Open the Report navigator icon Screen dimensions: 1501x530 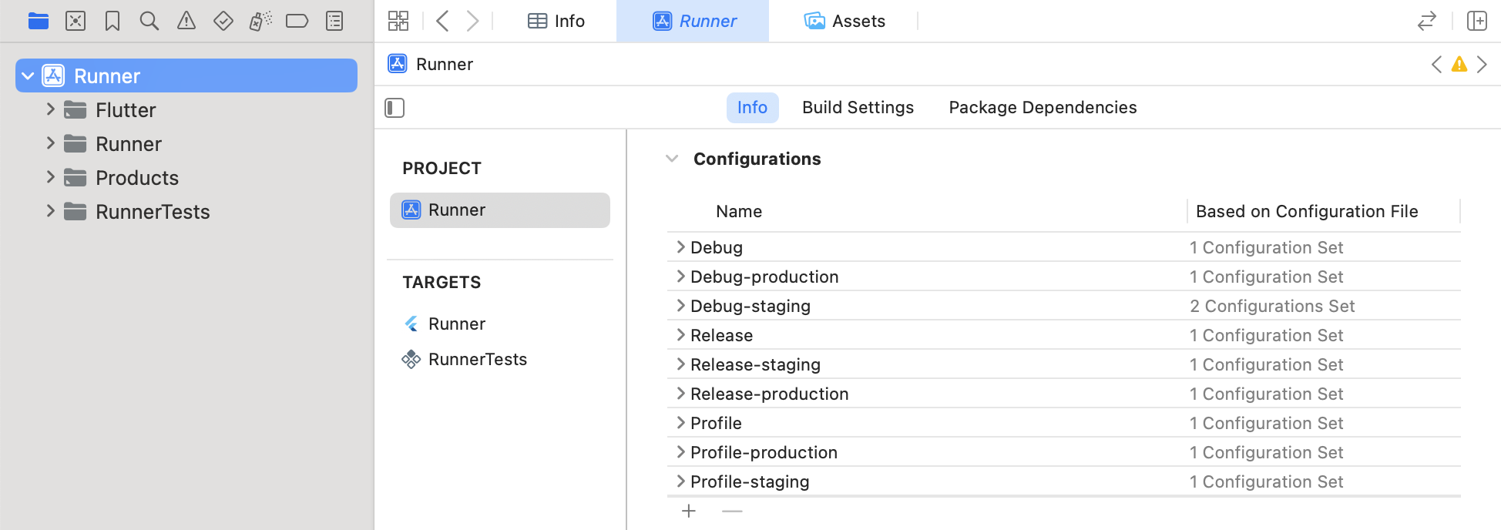click(x=334, y=21)
